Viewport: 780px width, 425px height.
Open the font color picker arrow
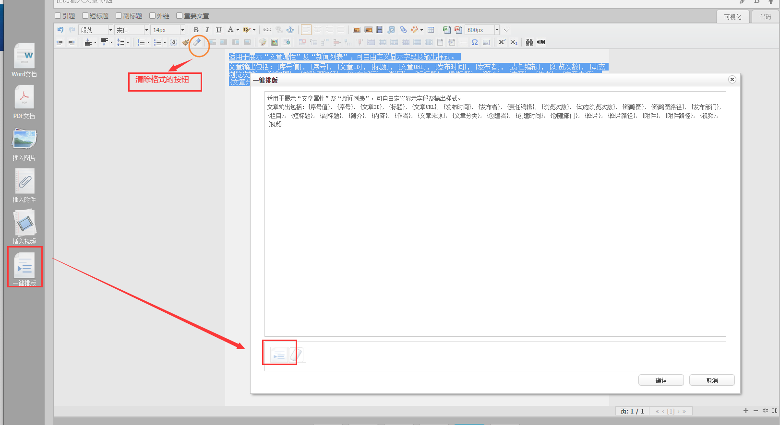(x=238, y=30)
